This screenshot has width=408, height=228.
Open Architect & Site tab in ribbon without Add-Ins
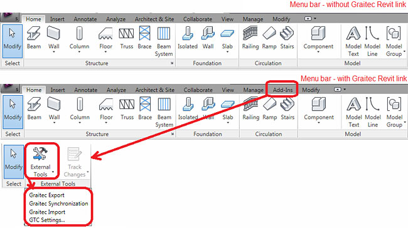154,19
